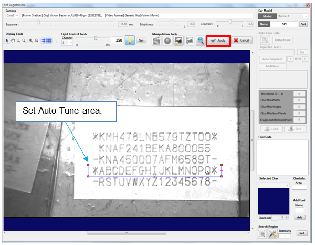Click the gray circle record tool
This screenshot has height=245, width=315.
[167, 40]
